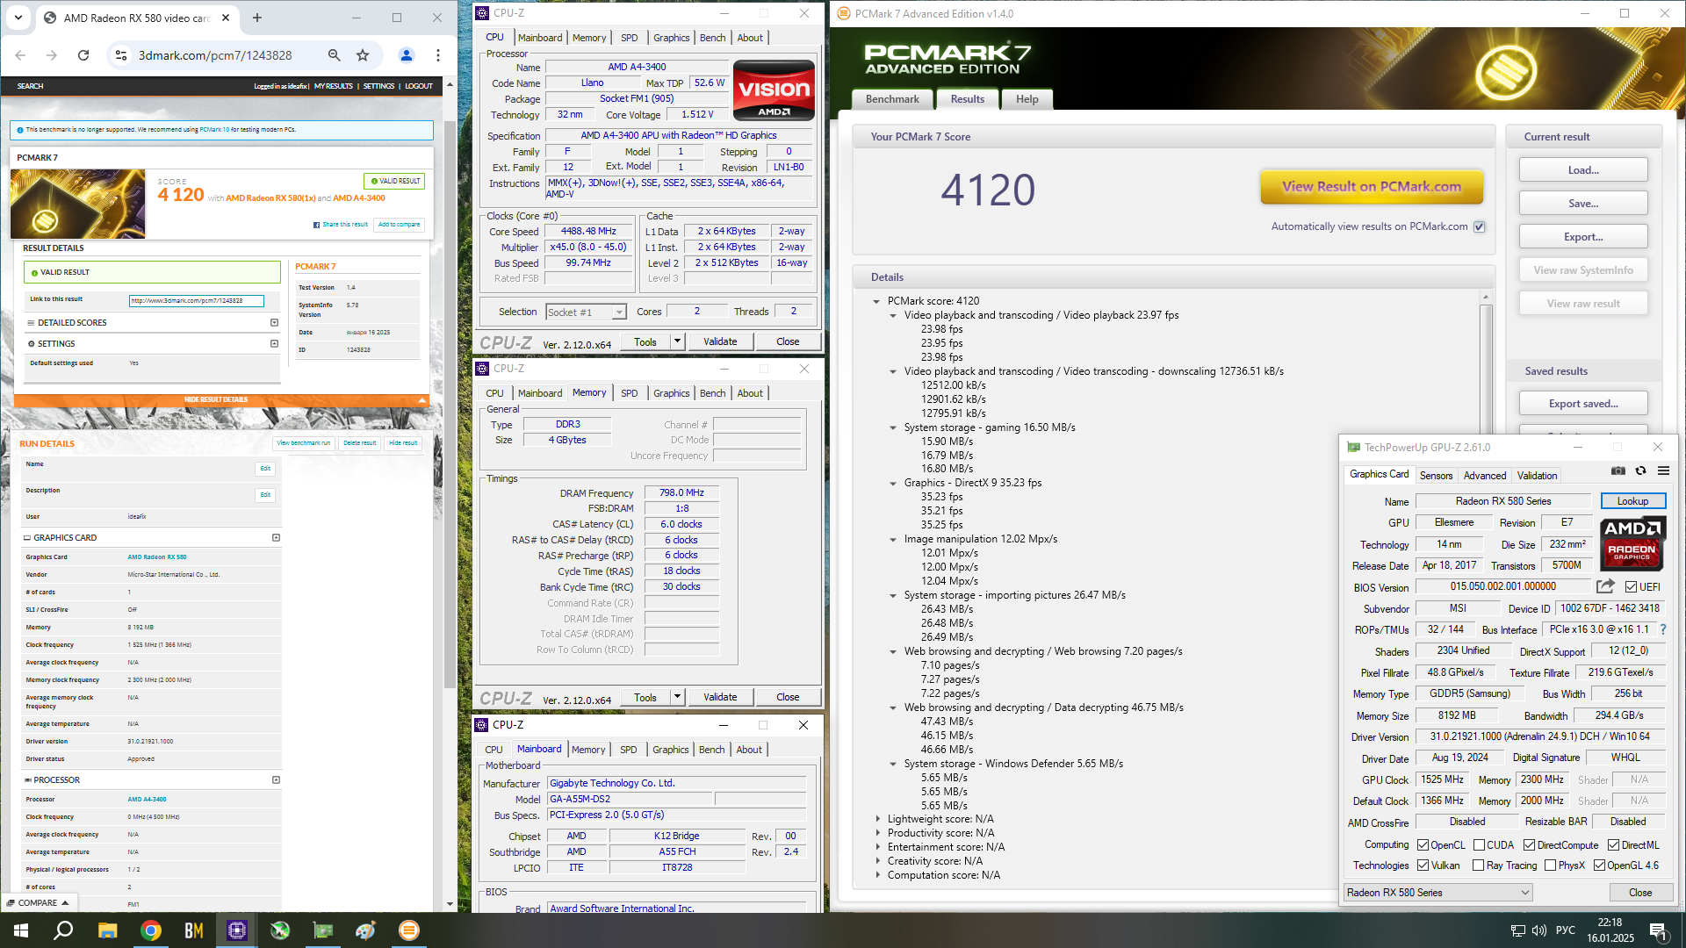Go back in the Chrome browser

(x=20, y=55)
